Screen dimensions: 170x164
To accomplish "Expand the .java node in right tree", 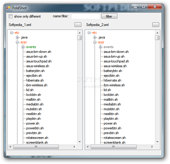I will pyautogui.click(x=95, y=38).
